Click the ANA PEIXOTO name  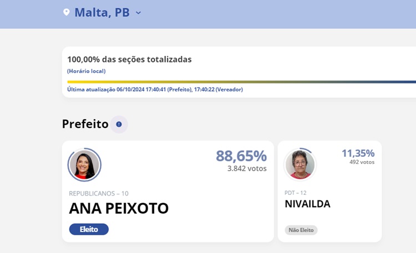point(119,209)
